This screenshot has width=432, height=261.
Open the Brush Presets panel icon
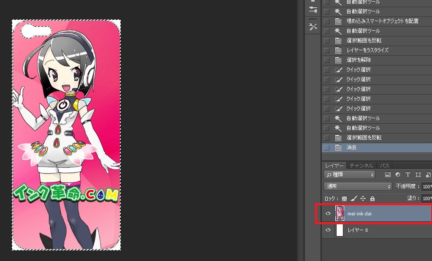click(313, 9)
